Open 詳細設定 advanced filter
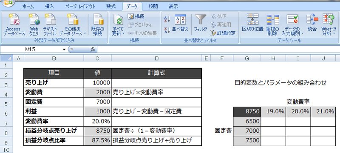340x153 pixels. coord(223,33)
